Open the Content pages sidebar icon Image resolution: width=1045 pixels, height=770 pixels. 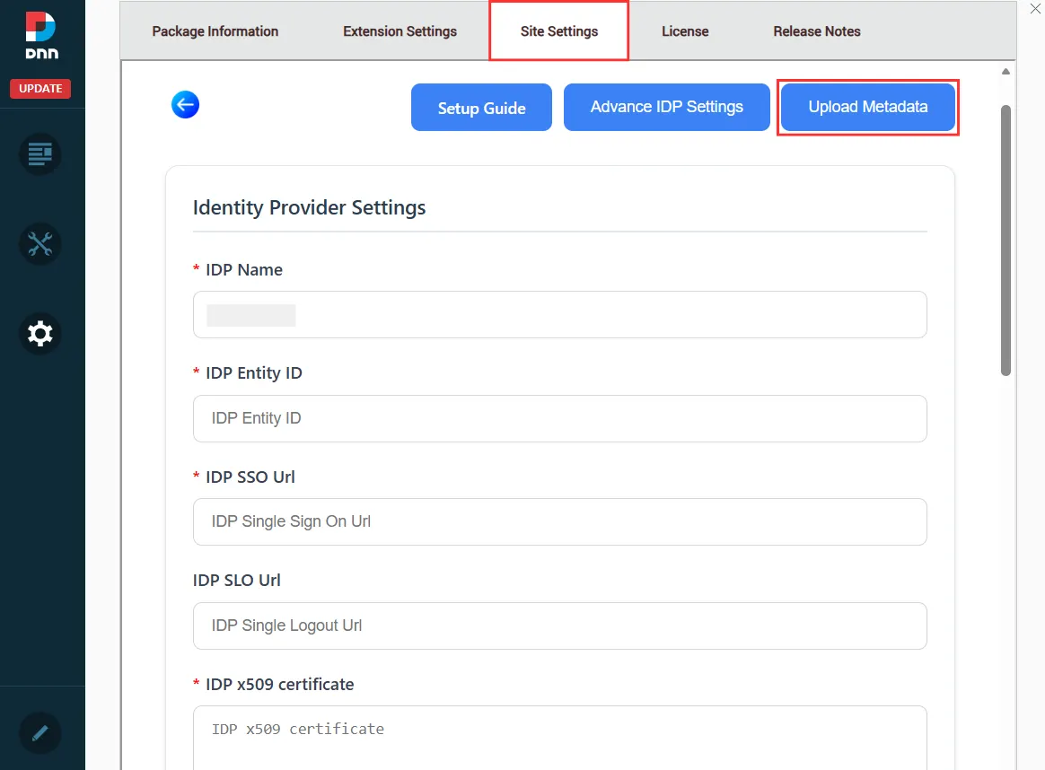pyautogui.click(x=40, y=154)
